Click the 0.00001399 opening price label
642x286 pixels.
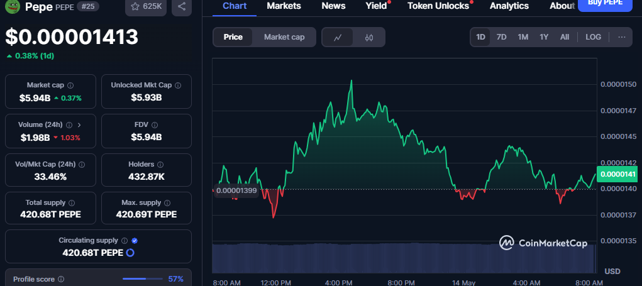pos(236,190)
